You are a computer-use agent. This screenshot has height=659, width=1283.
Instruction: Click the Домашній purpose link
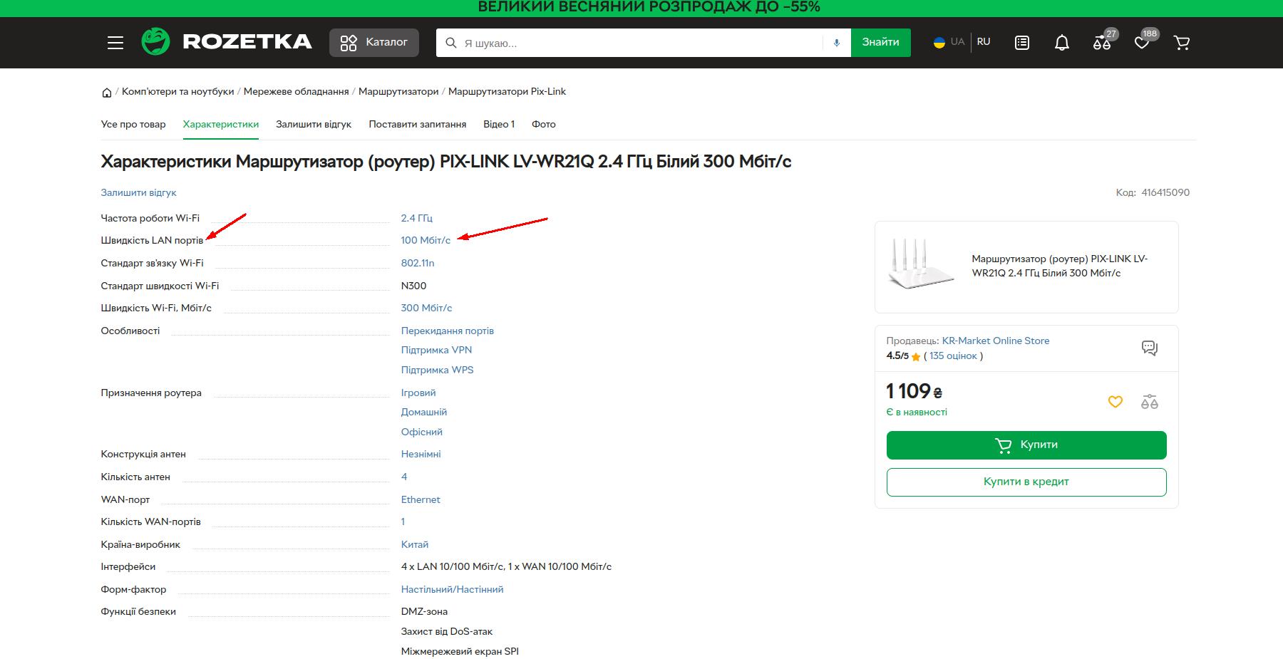pos(424,412)
